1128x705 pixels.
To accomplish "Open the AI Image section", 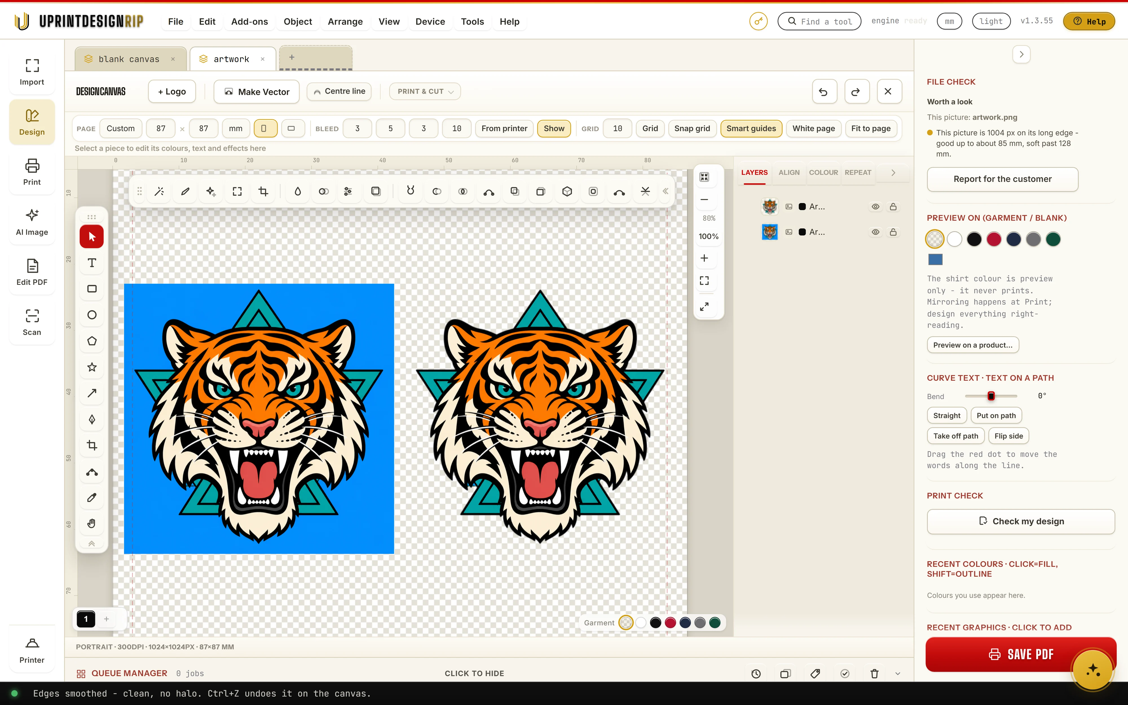I will click(x=32, y=222).
